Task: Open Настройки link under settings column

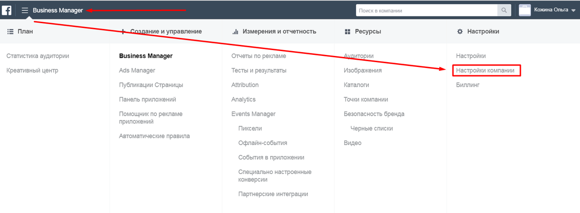Action: [471, 56]
